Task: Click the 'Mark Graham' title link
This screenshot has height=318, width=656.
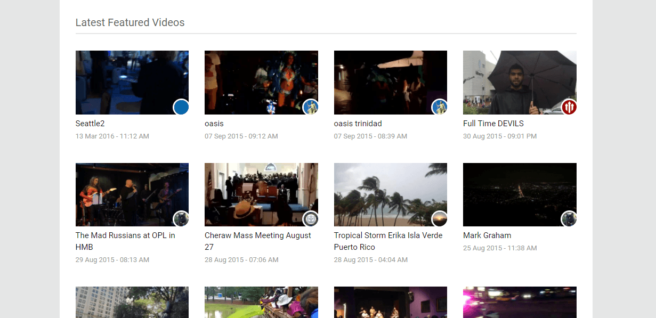Action: [487, 235]
